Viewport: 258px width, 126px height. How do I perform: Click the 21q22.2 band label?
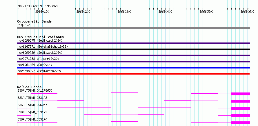click(23, 25)
